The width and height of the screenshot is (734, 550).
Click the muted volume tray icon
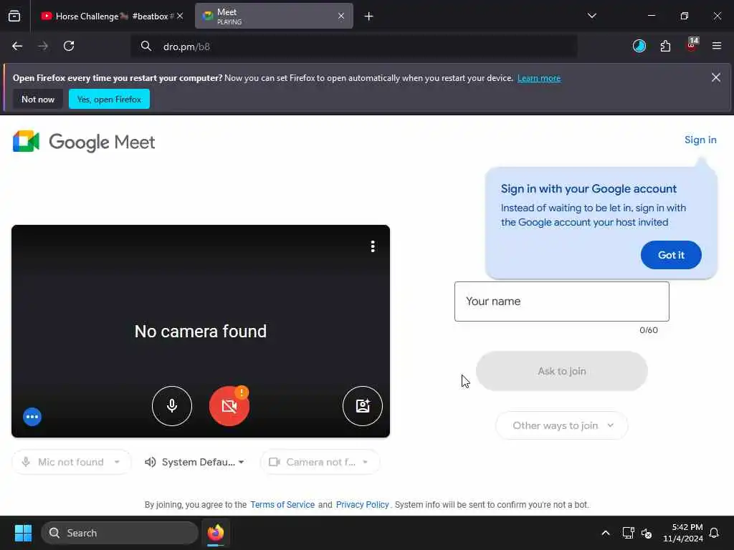tap(647, 533)
